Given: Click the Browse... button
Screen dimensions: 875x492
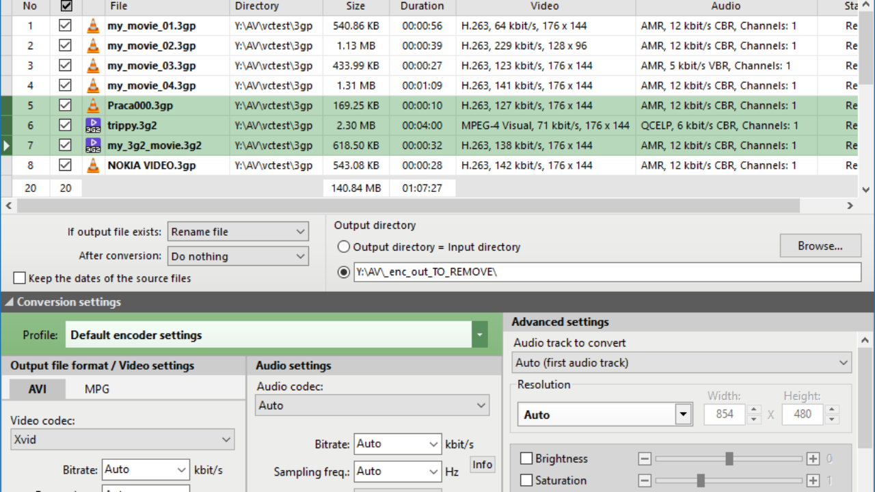Looking at the screenshot, I should (x=820, y=246).
